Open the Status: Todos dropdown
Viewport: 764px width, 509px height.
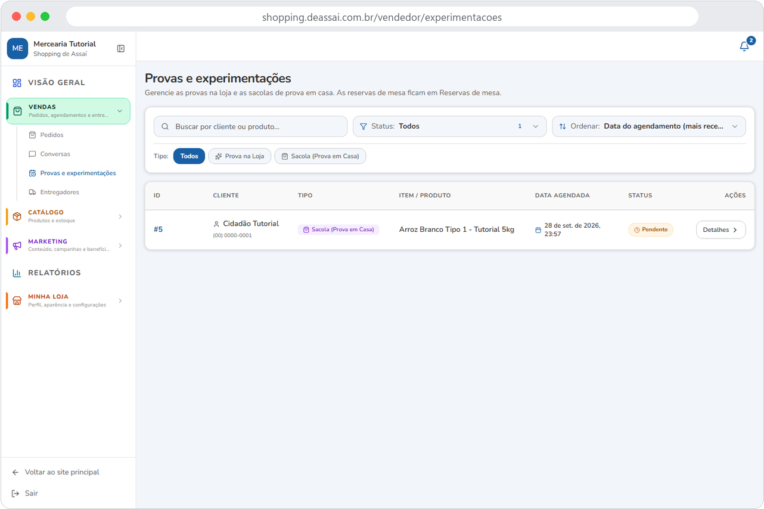click(449, 126)
